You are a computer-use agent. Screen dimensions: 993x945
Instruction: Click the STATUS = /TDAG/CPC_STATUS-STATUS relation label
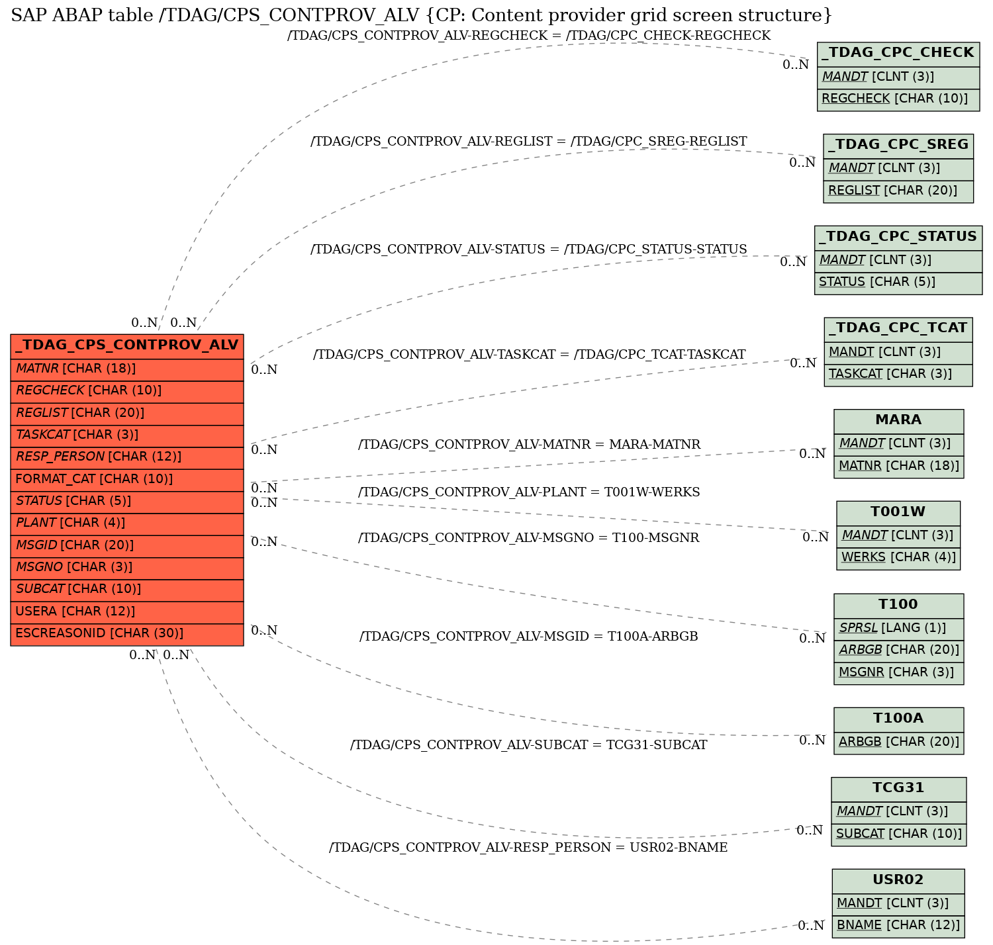(529, 249)
